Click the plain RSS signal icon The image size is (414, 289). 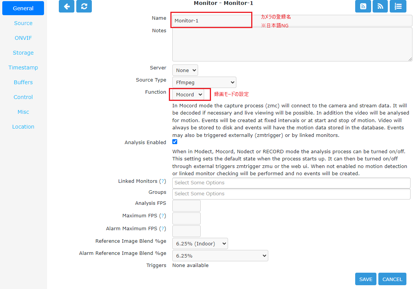380,6
